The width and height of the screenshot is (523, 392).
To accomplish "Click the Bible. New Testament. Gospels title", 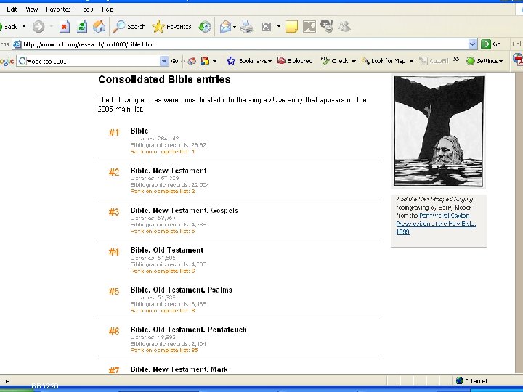I will 185,210.
